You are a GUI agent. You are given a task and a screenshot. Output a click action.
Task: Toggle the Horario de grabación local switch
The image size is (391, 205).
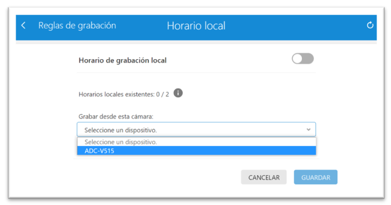[303, 59]
